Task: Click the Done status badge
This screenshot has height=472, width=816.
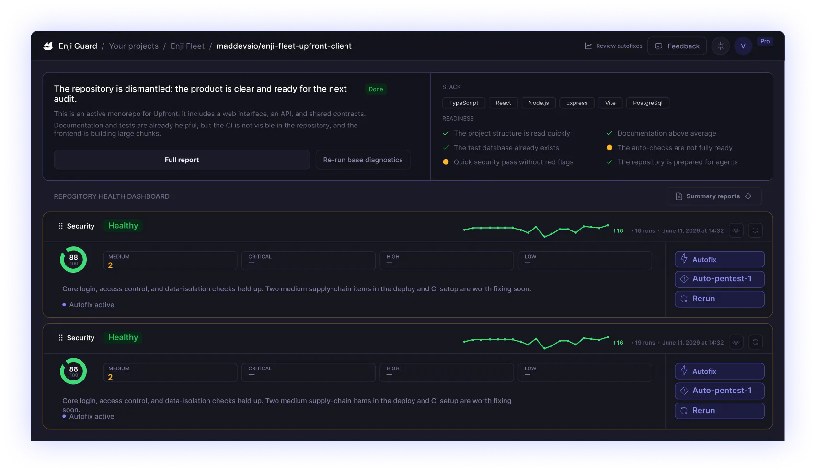Action: coord(376,89)
